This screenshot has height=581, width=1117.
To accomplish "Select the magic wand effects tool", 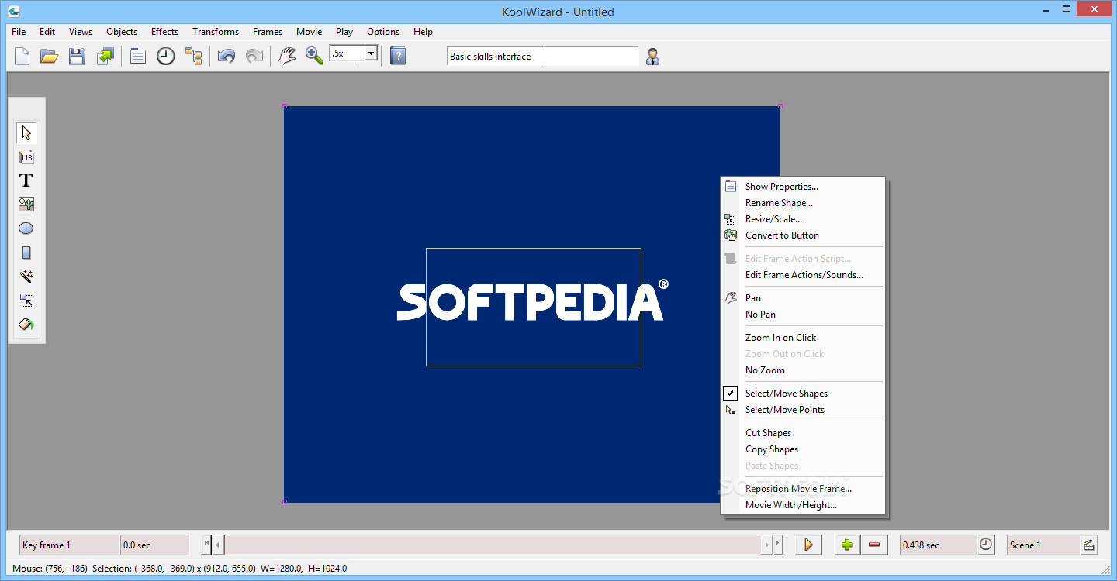I will click(26, 277).
